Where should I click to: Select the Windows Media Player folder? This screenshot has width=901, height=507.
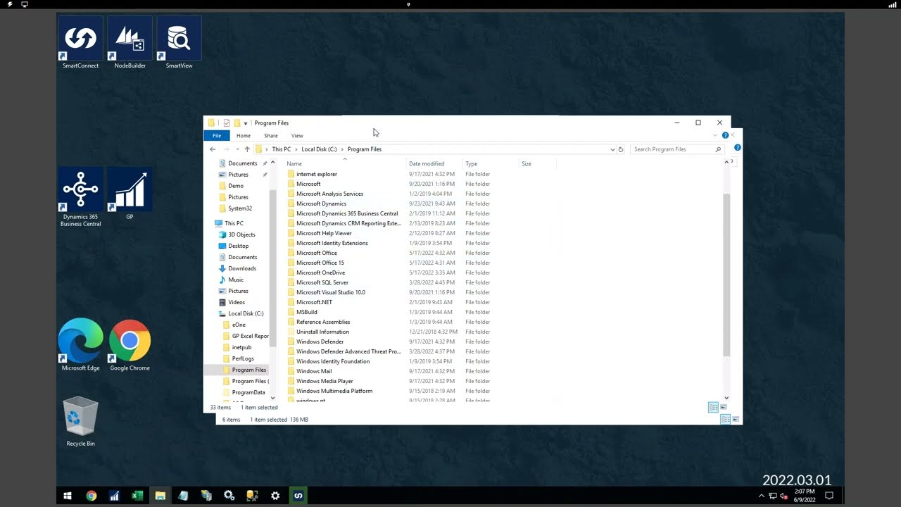coord(325,381)
